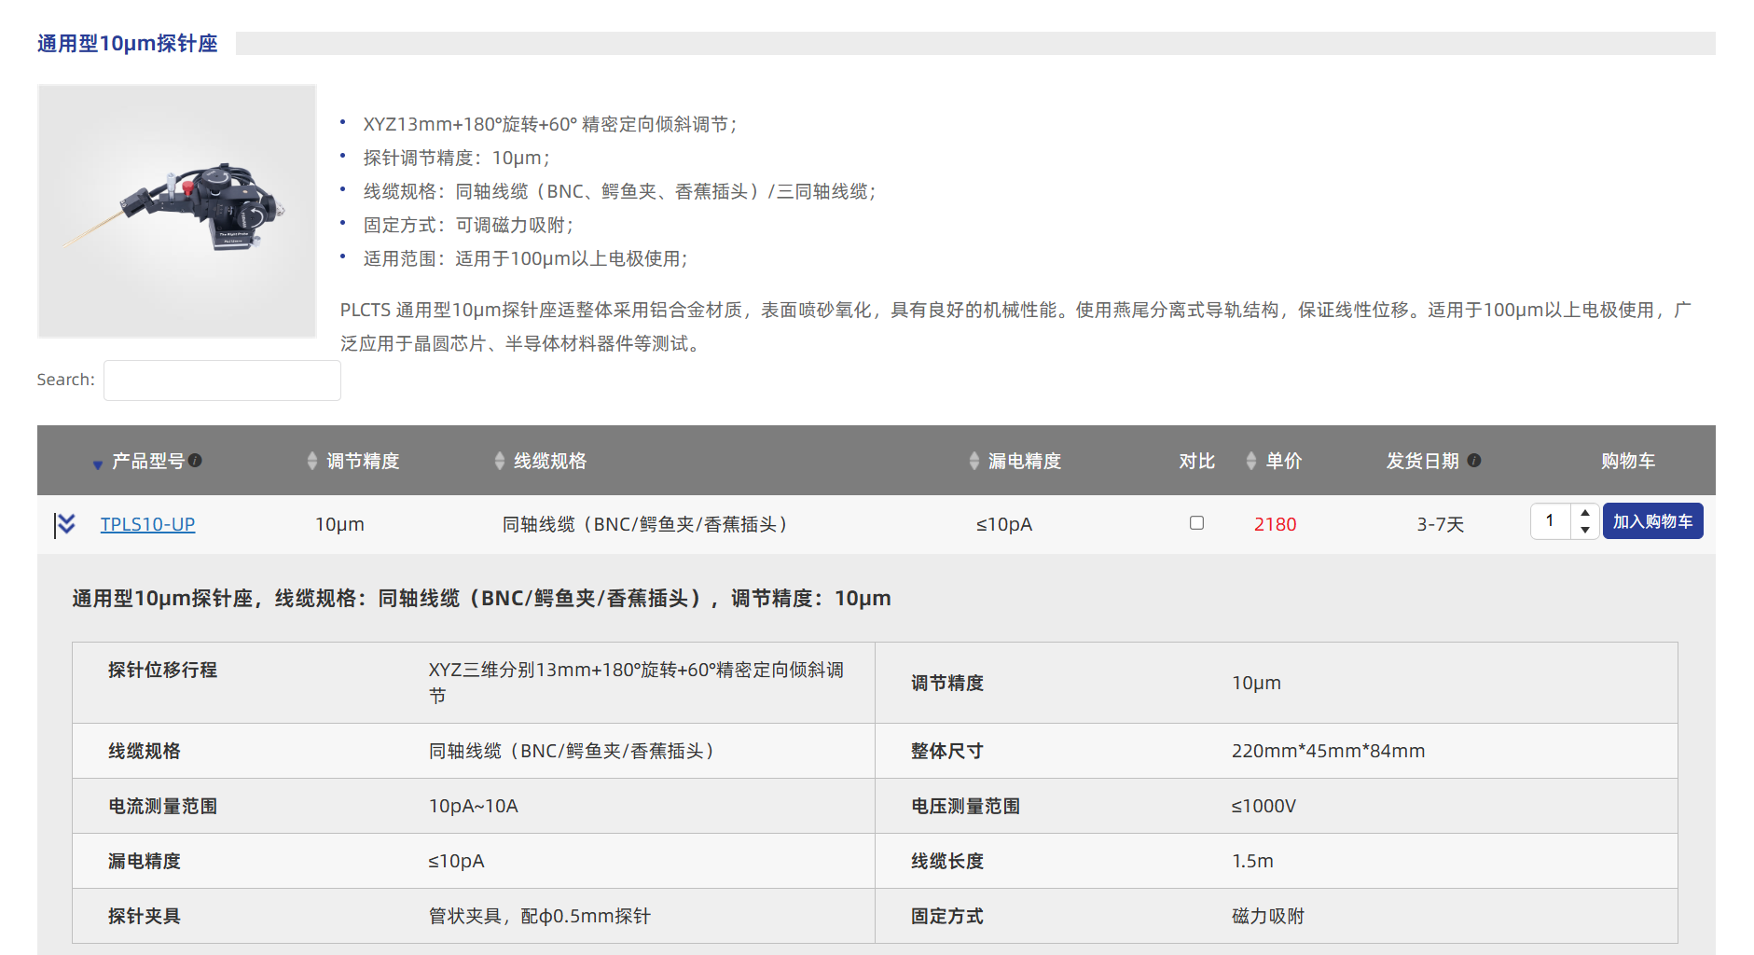
Task: Click the info icon beside 产品型号
Action: tap(195, 460)
